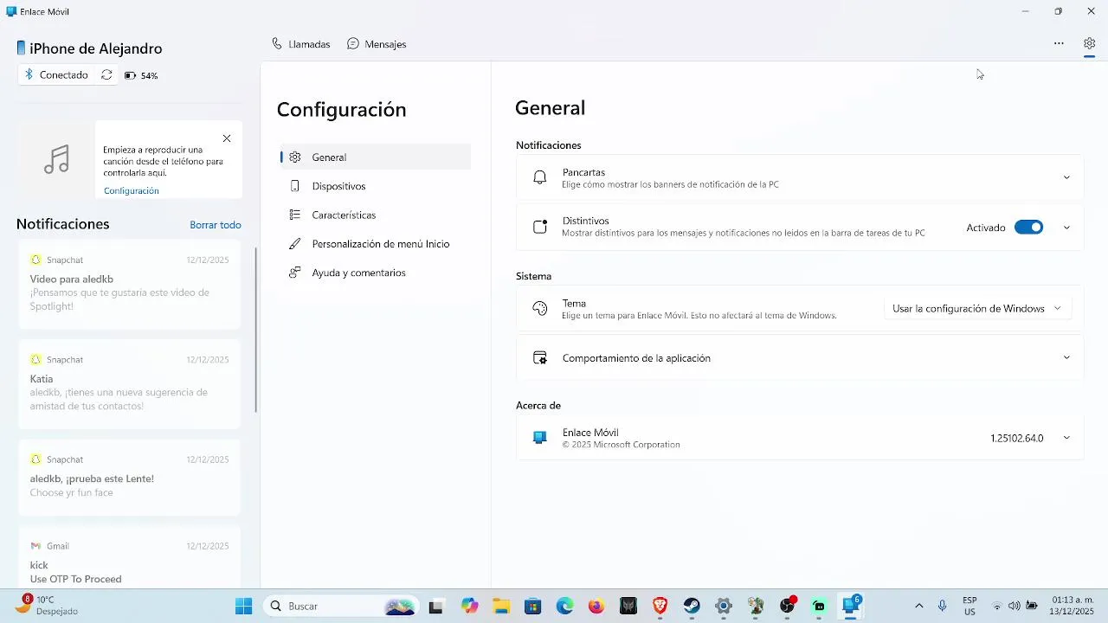Open Snapchat notification about Lente
1108x623 pixels.
coord(129,478)
